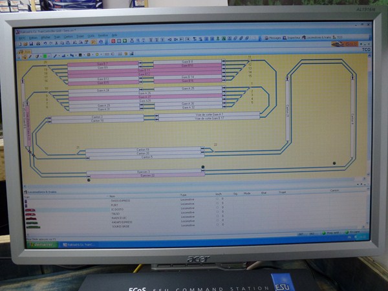Screen dimensions: 388x291
Task: Click the yellow circle tool in TCO toolbar
Action: [x=97, y=54]
